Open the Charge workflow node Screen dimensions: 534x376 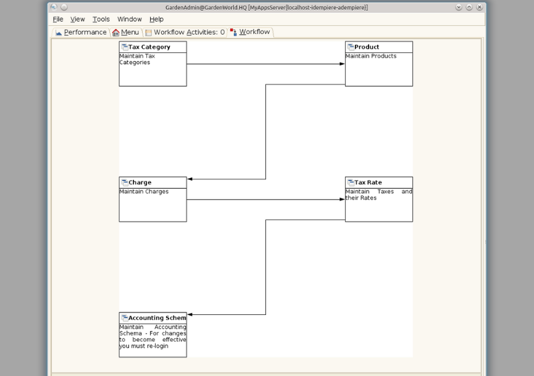click(x=153, y=199)
